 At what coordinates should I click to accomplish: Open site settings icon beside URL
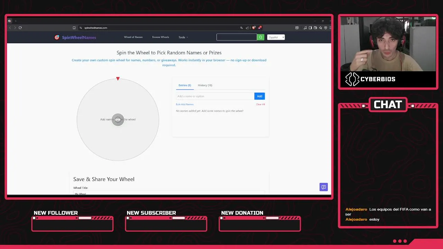81,28
